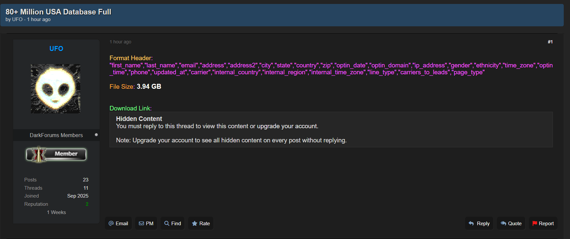This screenshot has height=239, width=570.
Task: View the user's posts count of 23
Action: tap(86, 180)
